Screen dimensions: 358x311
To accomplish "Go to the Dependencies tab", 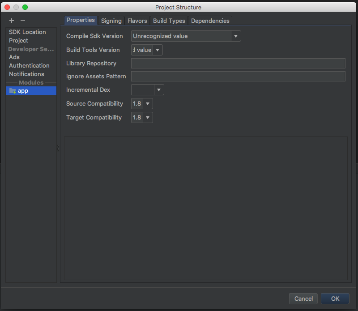I will point(210,21).
